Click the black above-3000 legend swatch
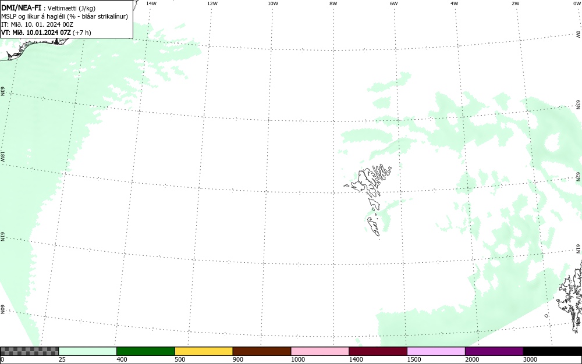The image size is (582, 364). click(552, 351)
